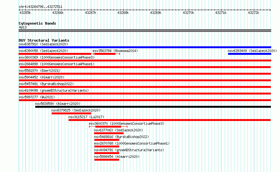Image resolution: width=280 pixels, height=172 pixels.
Task: Select the 4p13 band label
Action: tap(23, 27)
